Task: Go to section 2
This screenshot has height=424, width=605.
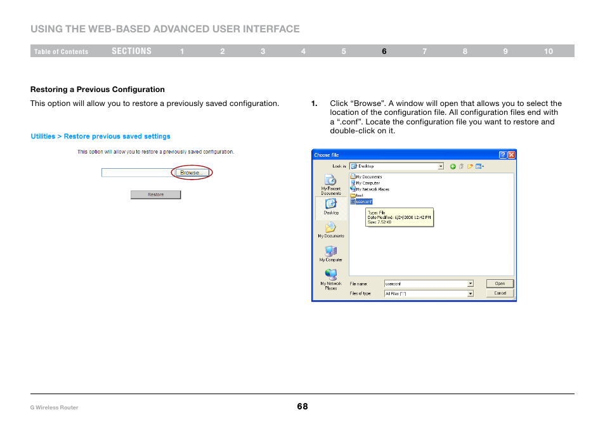Action: click(222, 51)
